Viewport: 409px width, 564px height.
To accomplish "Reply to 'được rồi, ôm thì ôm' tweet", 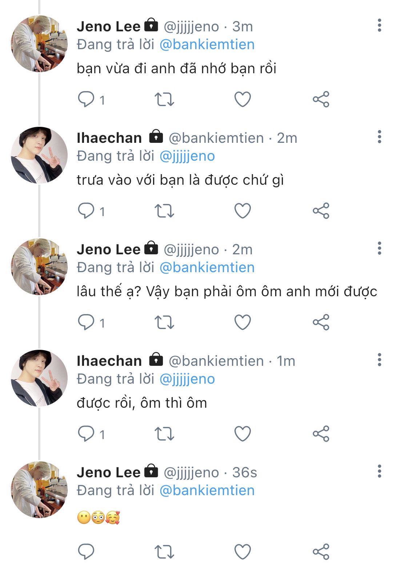I will (87, 434).
